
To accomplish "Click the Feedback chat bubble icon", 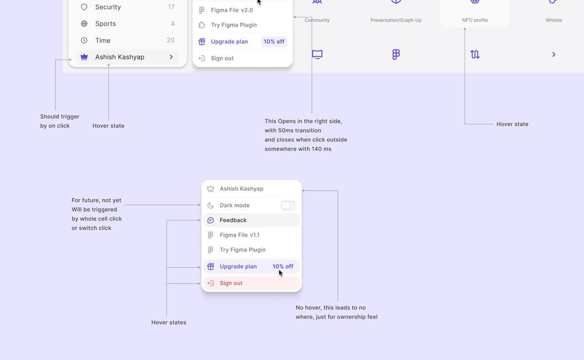I will [x=210, y=220].
